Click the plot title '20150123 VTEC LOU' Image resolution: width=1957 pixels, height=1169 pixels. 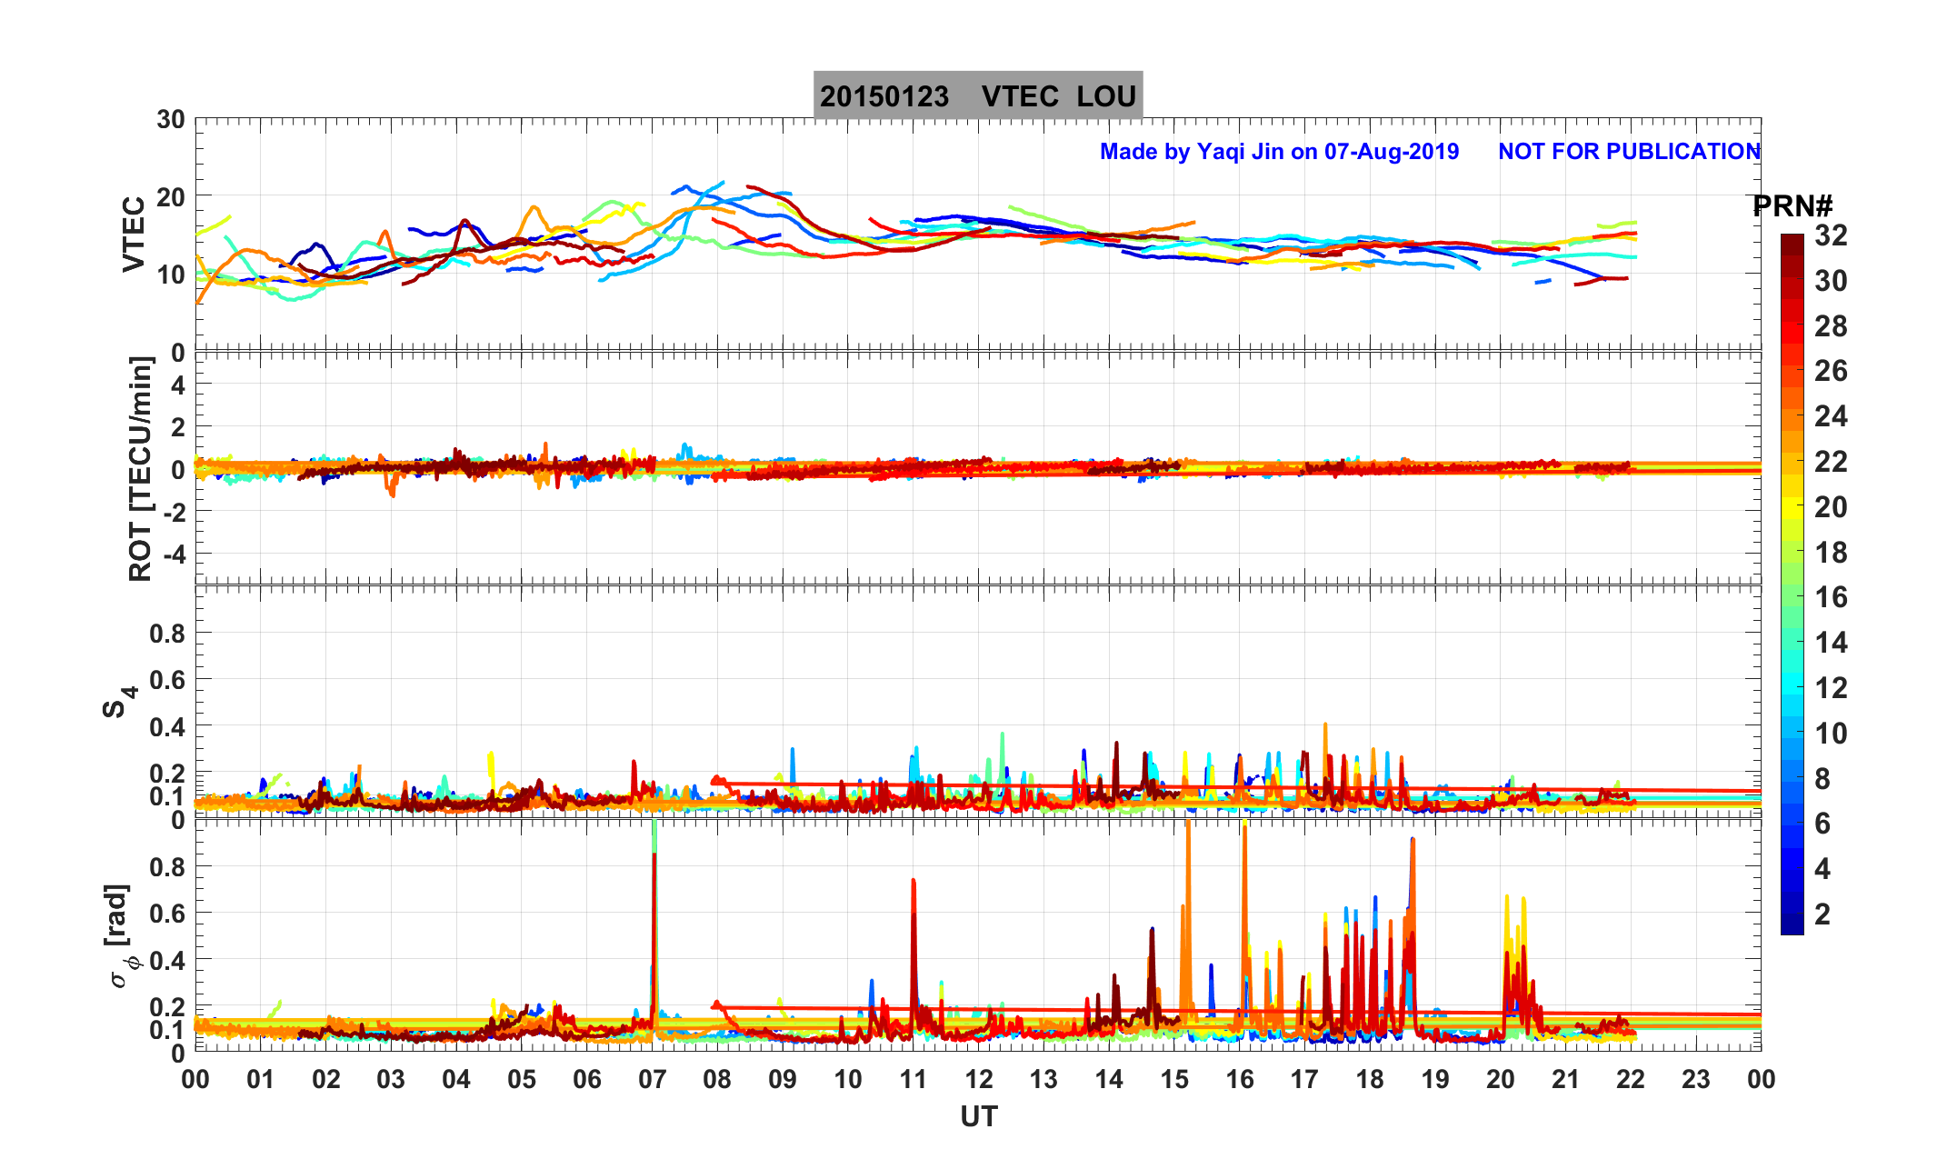point(977,96)
